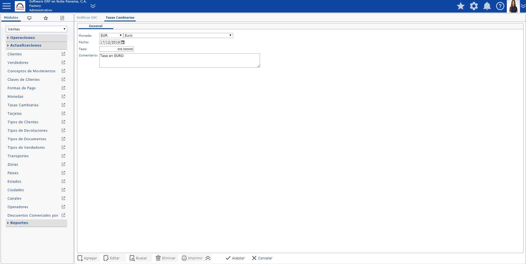Open Zonas external icon
The width and height of the screenshot is (526, 264).
click(x=63, y=164)
